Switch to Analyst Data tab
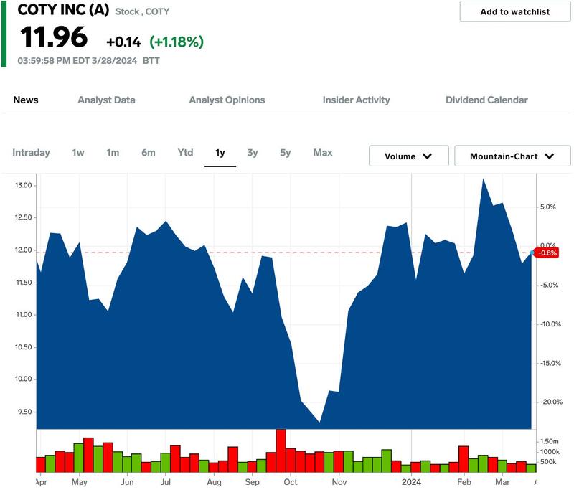The height and width of the screenshot is (500, 574). click(x=106, y=100)
